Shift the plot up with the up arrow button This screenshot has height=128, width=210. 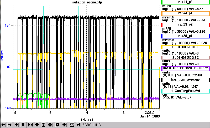click(x=16, y=125)
